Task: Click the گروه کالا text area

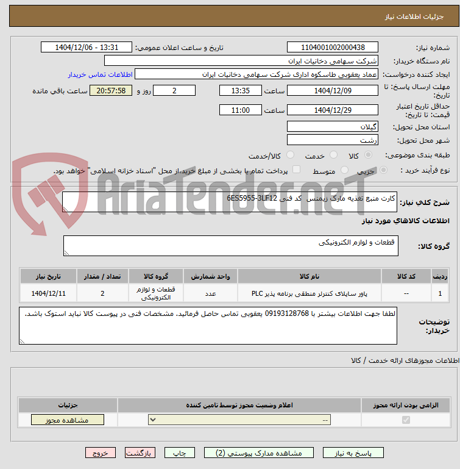Action: point(231,246)
